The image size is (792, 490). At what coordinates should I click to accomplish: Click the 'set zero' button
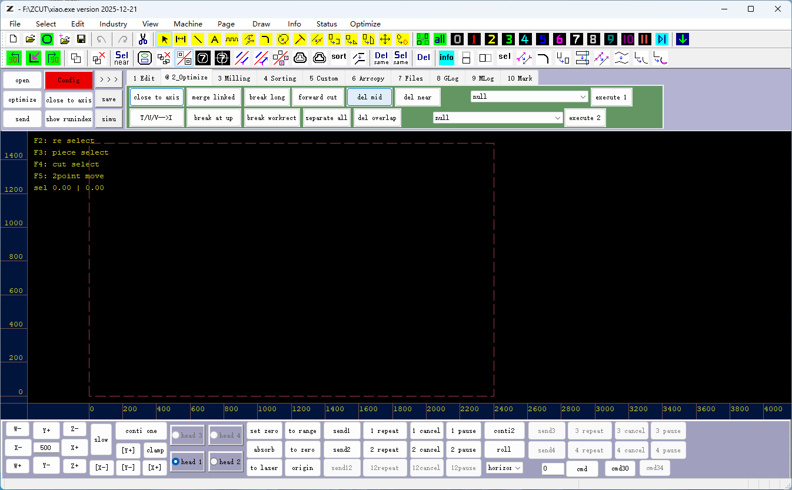click(x=264, y=431)
